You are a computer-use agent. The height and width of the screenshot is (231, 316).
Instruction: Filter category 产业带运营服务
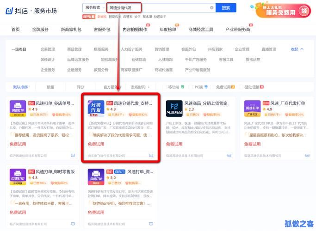point(198,70)
